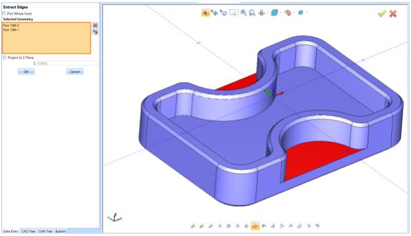Click the OK button
This screenshot has height=236, width=411.
coord(26,71)
